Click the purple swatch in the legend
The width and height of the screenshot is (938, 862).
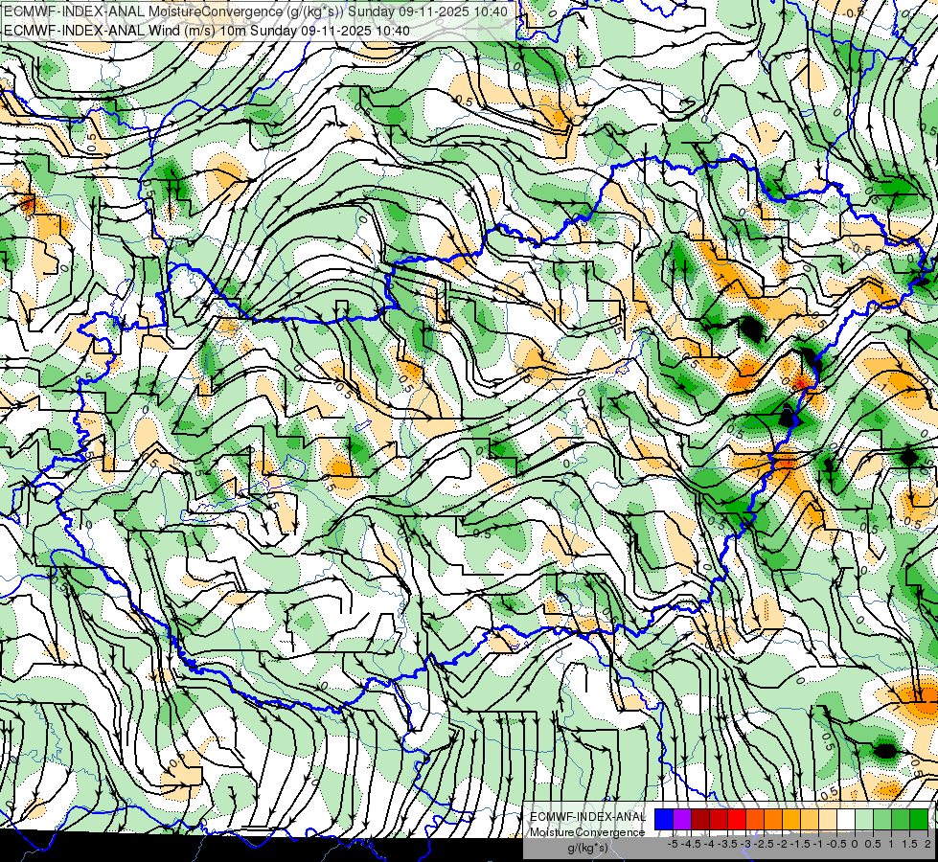682,820
